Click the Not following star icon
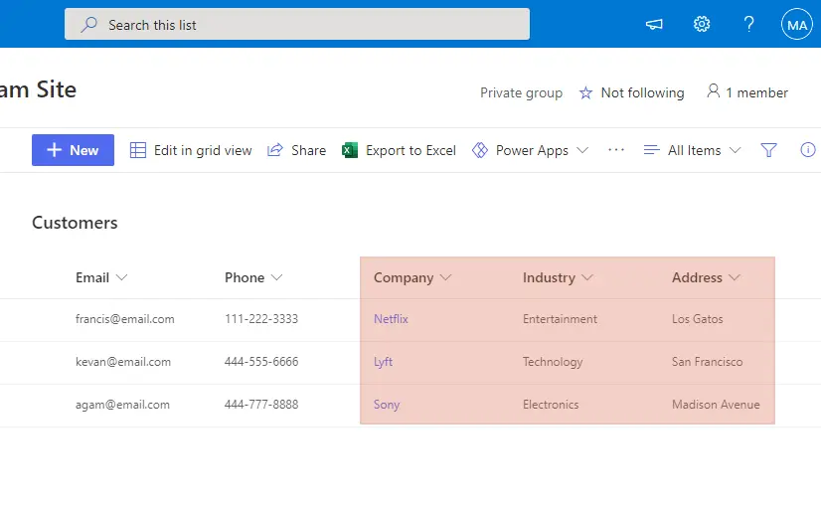The width and height of the screenshot is (821, 512). (x=585, y=93)
